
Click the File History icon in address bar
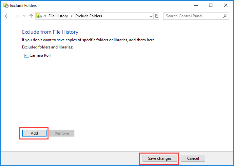(39, 16)
